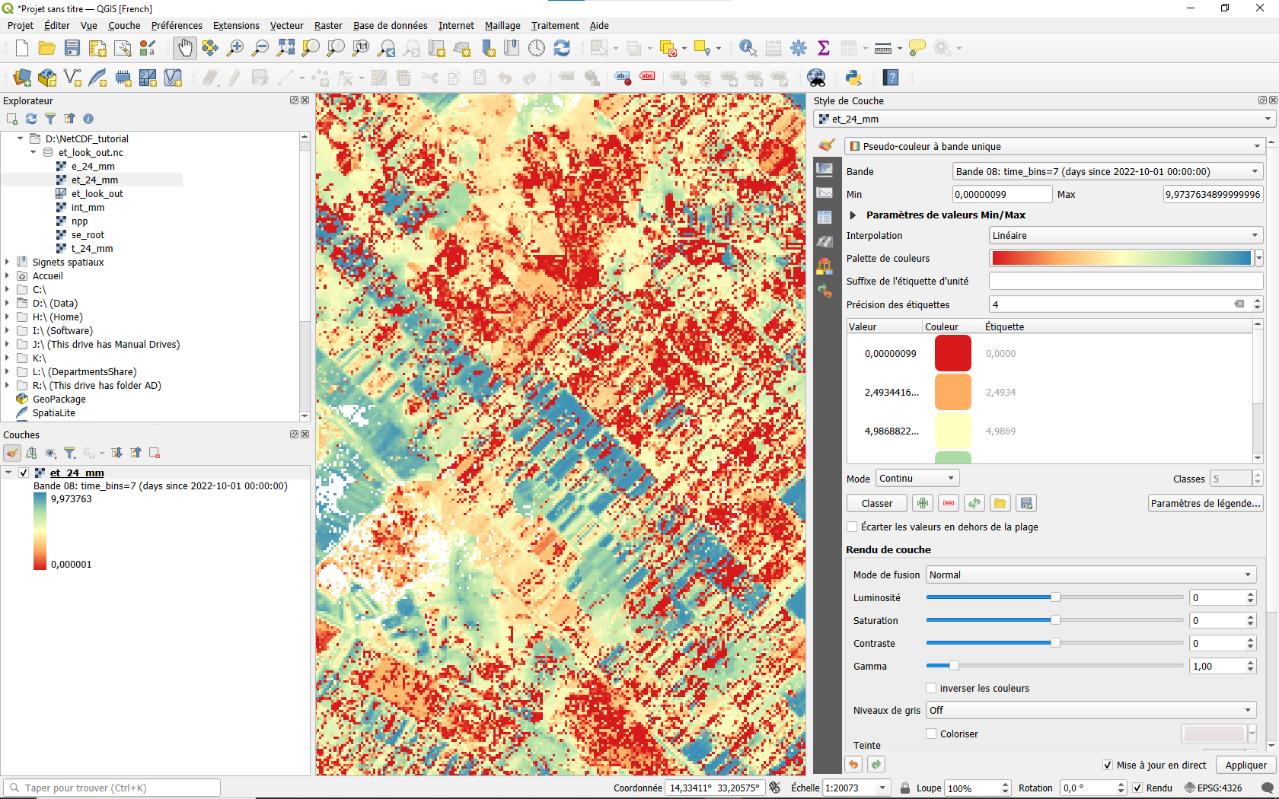
Task: Uncheck 'Mise à jour en direct'
Action: tap(1108, 766)
